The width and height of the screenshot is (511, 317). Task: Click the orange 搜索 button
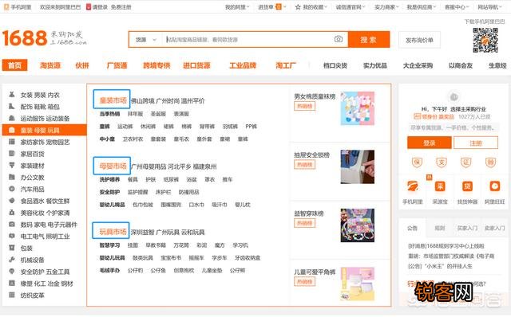click(369, 40)
